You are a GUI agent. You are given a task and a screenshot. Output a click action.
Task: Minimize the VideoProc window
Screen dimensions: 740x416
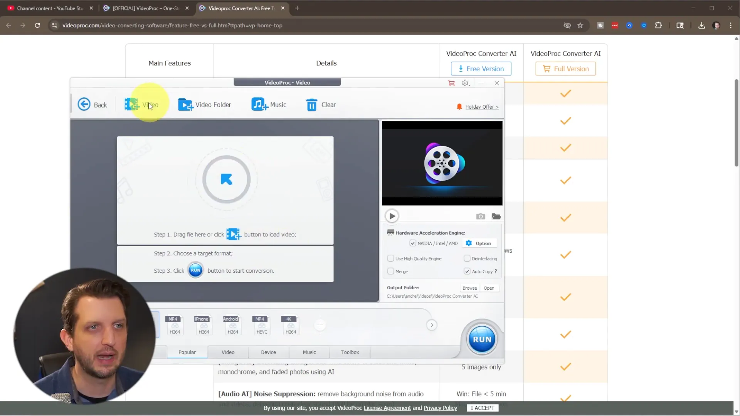pyautogui.click(x=481, y=83)
